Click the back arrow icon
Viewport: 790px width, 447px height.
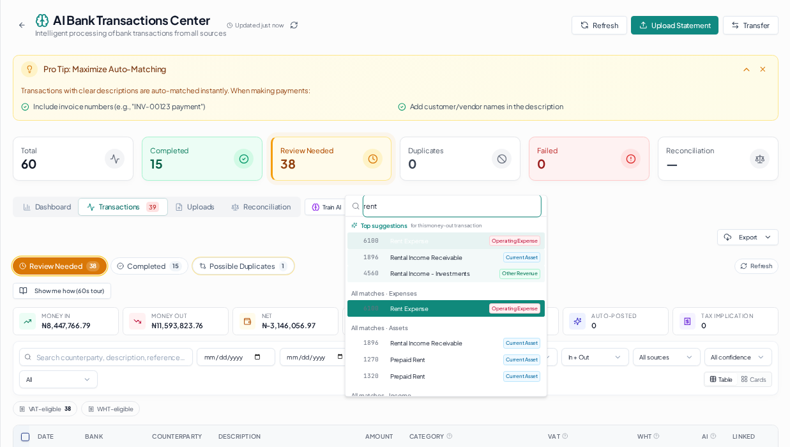(22, 25)
